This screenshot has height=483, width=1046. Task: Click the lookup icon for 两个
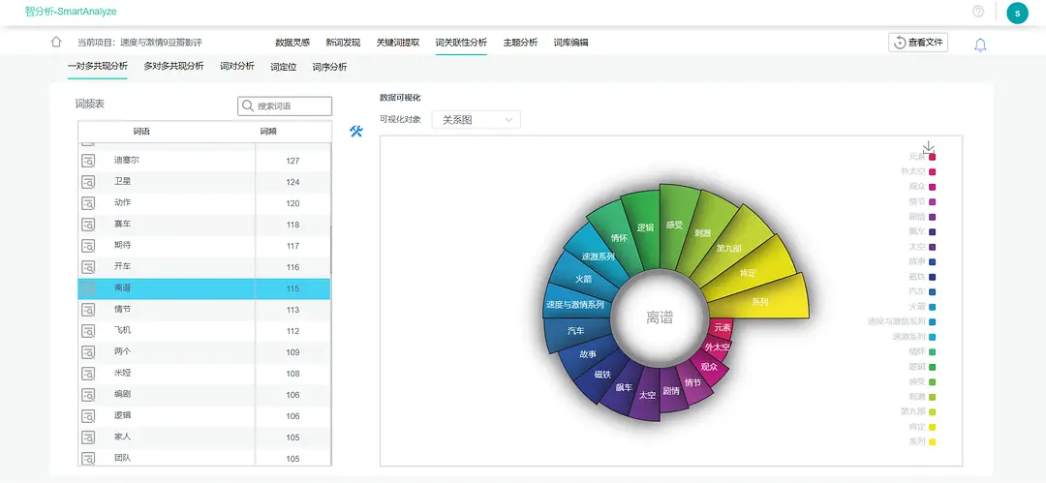pos(88,351)
